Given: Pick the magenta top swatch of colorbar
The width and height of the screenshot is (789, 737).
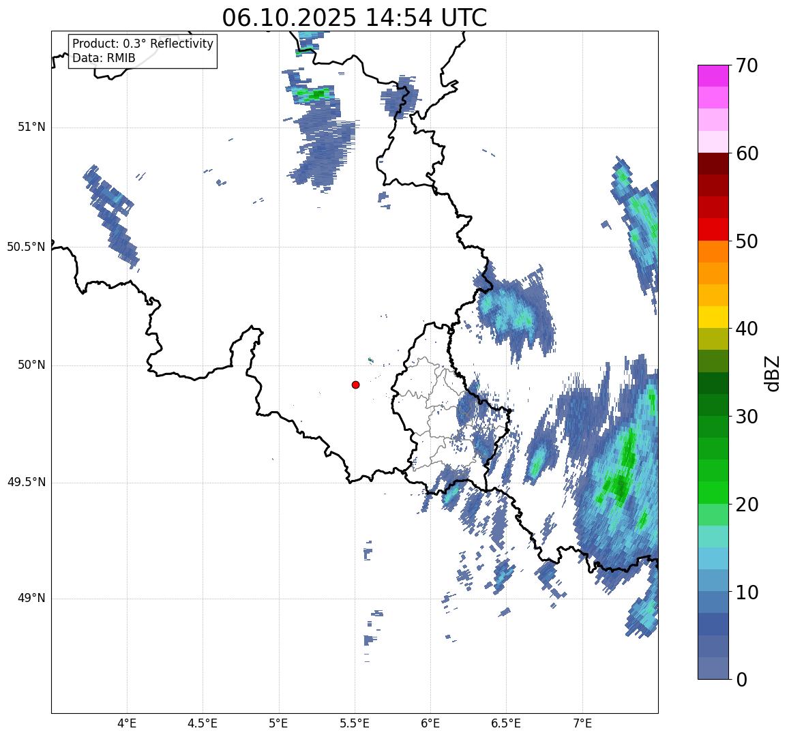Looking at the screenshot, I should click(x=713, y=76).
